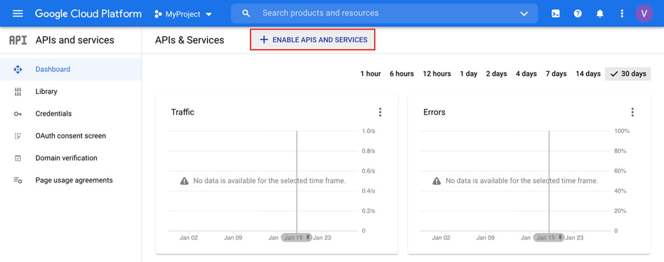The height and width of the screenshot is (262, 664).
Task: Select the 7 days time range
Action: (556, 74)
